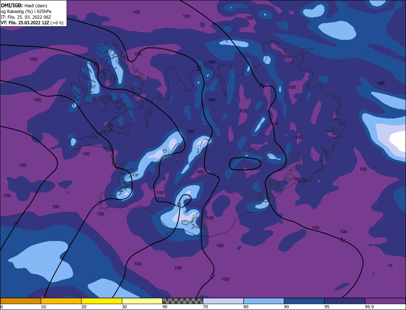This screenshot has width=406, height=310.
Task: Pick the lavender 70–80 legend swatch
Action: (223, 301)
